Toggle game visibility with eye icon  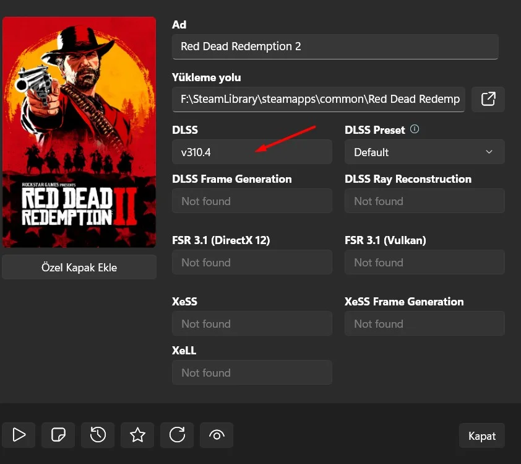coord(217,435)
